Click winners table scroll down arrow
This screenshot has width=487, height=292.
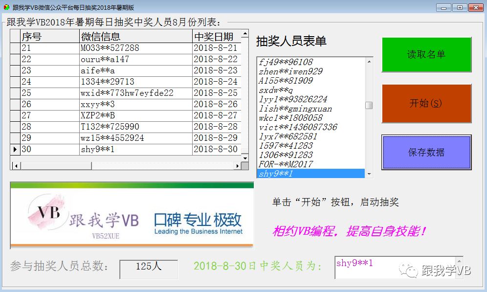245,158
